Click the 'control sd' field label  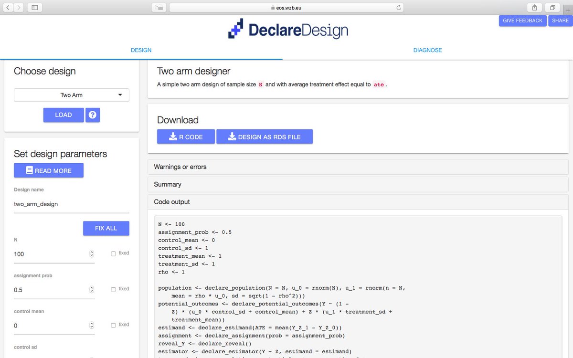(x=25, y=347)
